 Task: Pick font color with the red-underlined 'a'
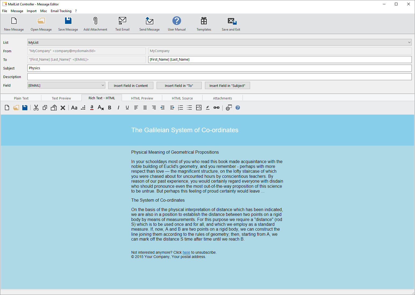92,108
